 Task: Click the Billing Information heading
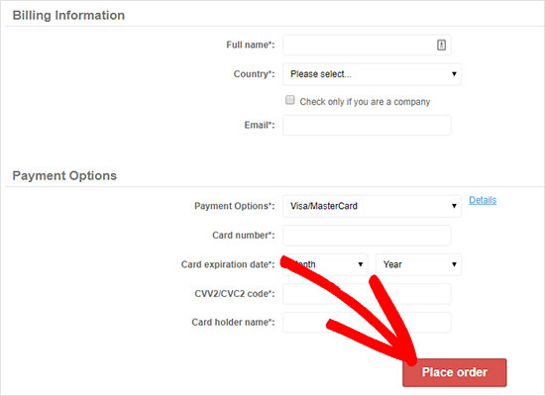pos(68,16)
